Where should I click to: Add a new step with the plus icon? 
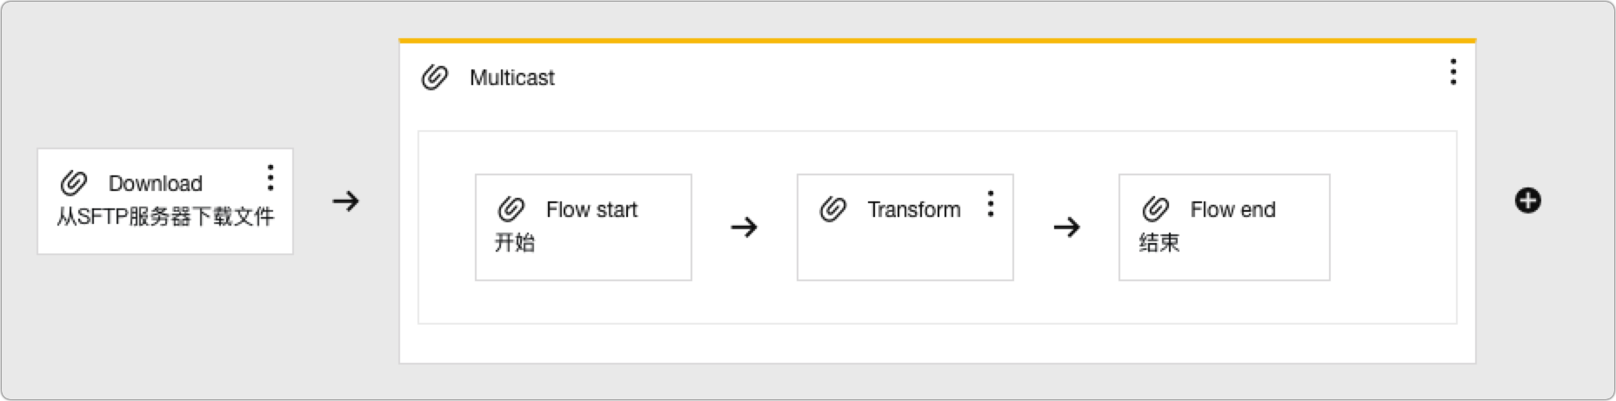coord(1528,200)
